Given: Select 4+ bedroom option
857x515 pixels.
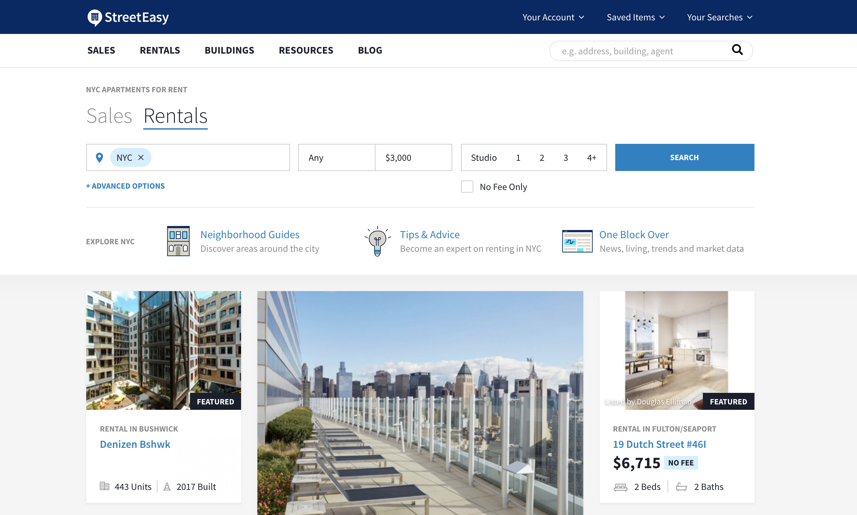Looking at the screenshot, I should [x=592, y=157].
